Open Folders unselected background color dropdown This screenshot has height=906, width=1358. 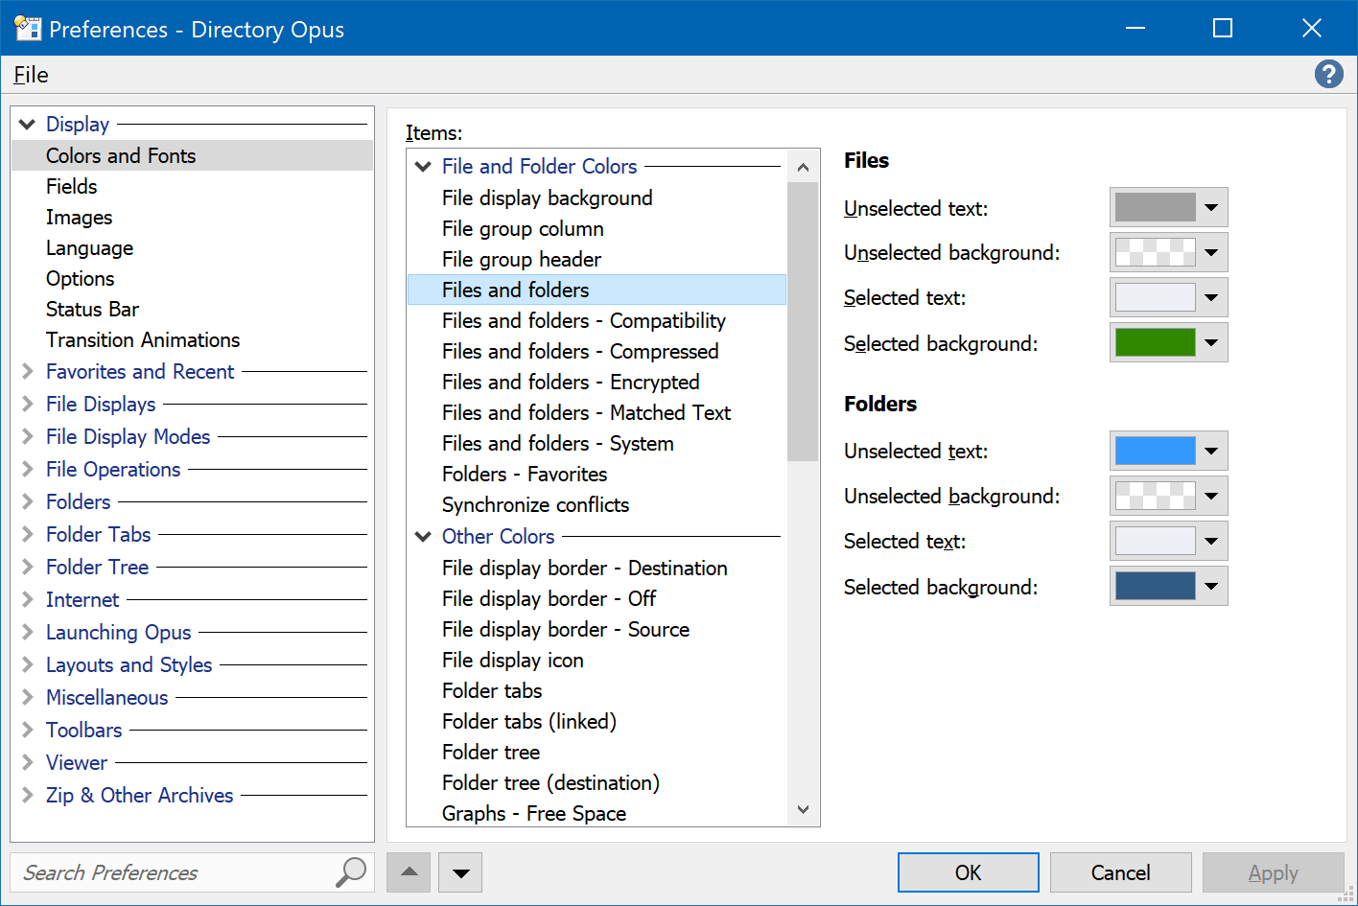1168,496
